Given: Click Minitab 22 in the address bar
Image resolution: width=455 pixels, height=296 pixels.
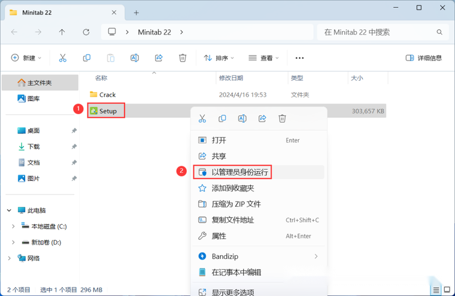Looking at the screenshot, I should 154,32.
